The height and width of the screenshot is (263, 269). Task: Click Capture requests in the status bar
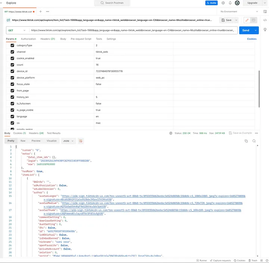pyautogui.click(x=220, y=260)
